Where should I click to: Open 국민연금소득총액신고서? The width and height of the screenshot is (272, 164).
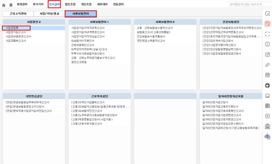[151, 41]
